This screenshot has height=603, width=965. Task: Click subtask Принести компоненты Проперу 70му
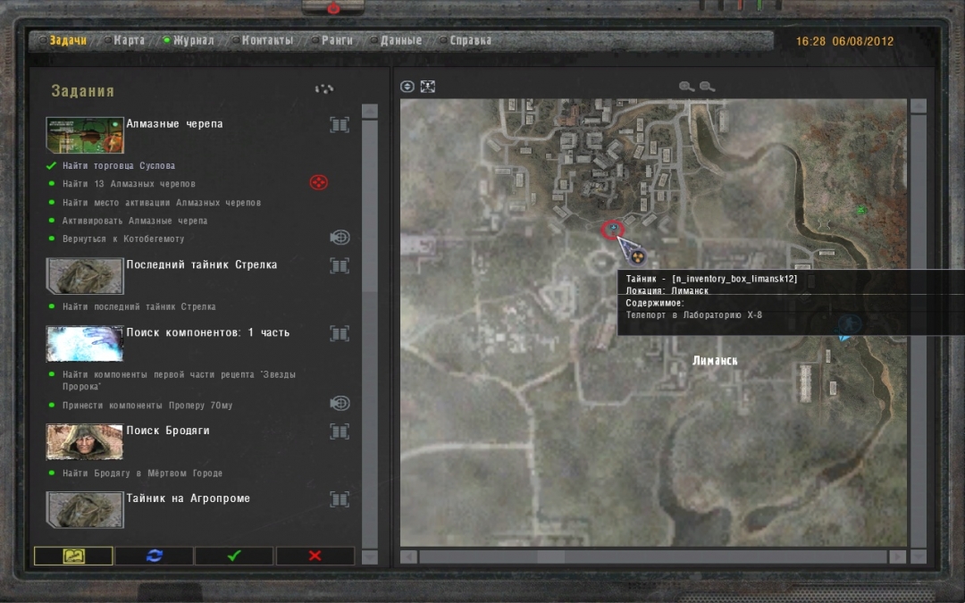point(147,406)
